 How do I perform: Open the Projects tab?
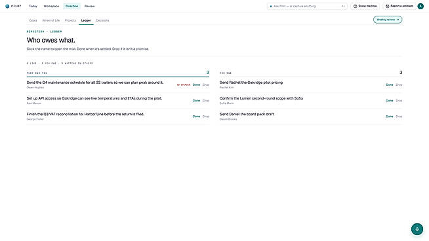(x=70, y=20)
